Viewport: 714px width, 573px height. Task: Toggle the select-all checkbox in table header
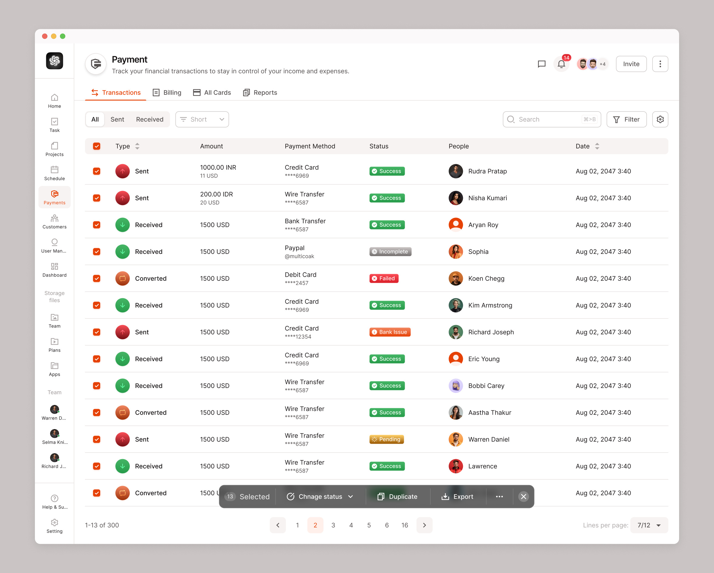pos(96,146)
